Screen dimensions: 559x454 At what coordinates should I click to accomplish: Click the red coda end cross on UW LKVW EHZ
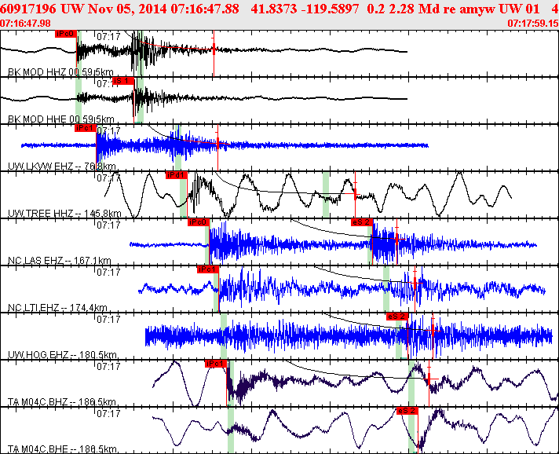(217, 144)
